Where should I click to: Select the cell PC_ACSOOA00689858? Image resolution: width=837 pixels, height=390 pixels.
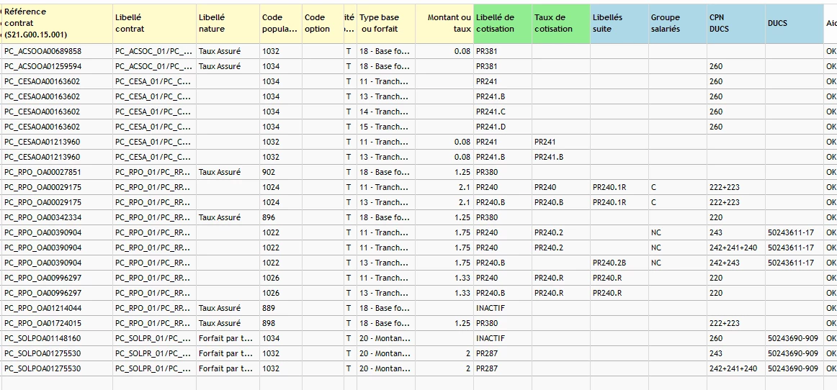coord(43,52)
